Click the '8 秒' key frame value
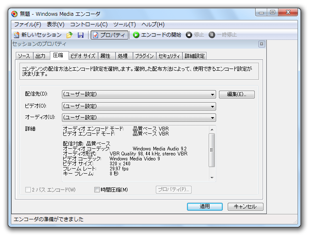The width and height of the screenshot is (310, 236). [114, 174]
